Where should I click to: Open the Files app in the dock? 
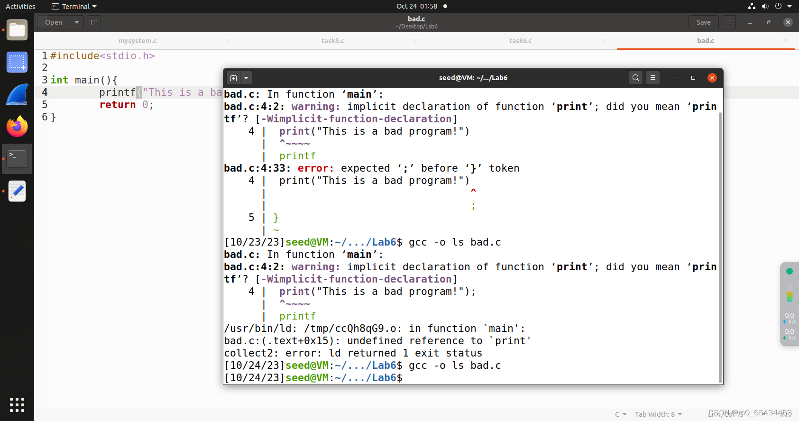click(17, 30)
